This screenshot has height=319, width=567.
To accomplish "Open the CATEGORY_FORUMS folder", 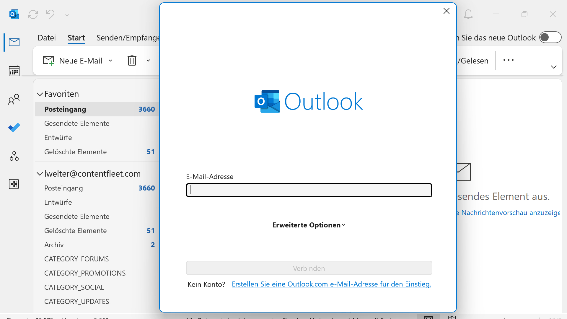I will 97,259.
